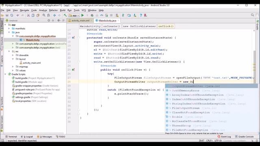Click the Search Everywhere magnifier icon

coord(252,15)
